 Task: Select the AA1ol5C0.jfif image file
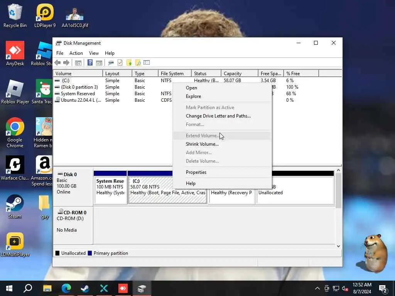75,18
